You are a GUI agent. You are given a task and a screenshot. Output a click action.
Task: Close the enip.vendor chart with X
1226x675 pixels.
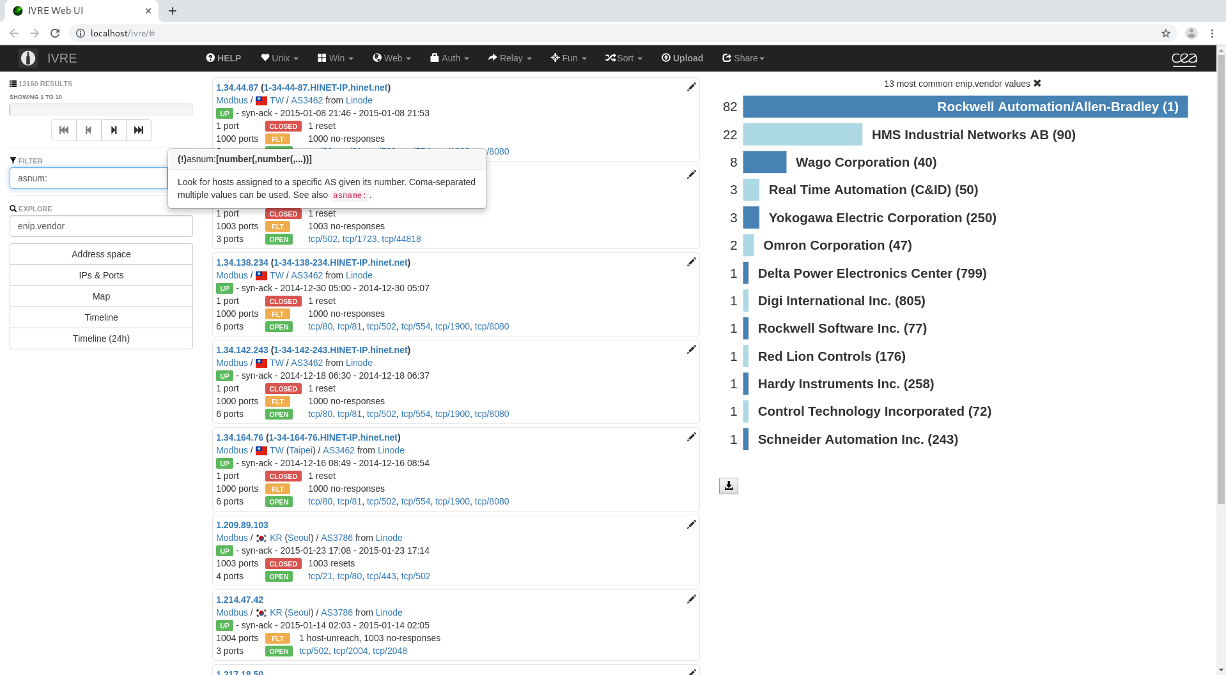tap(1037, 84)
